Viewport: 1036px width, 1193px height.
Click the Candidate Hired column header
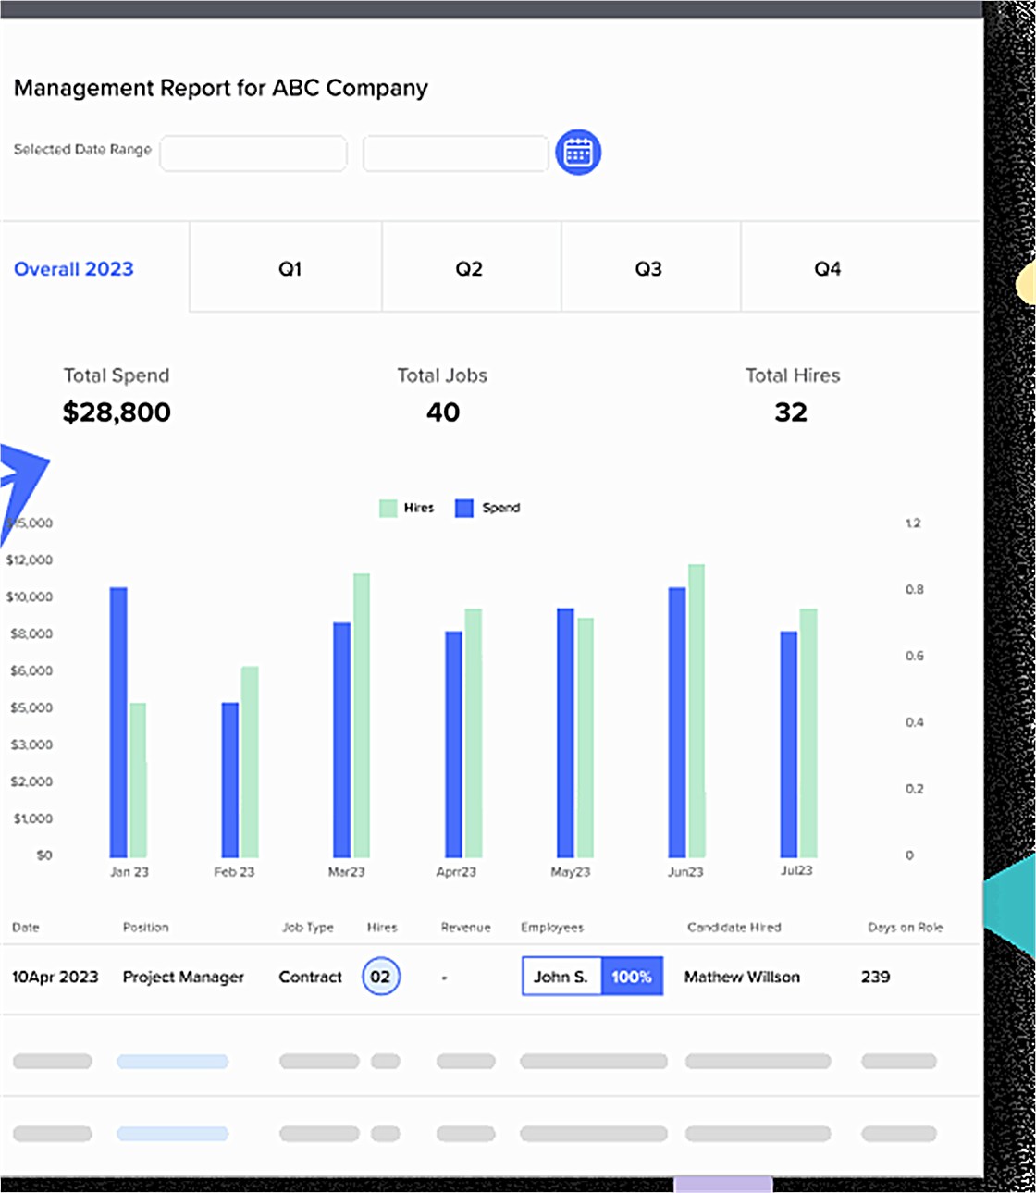(x=734, y=927)
